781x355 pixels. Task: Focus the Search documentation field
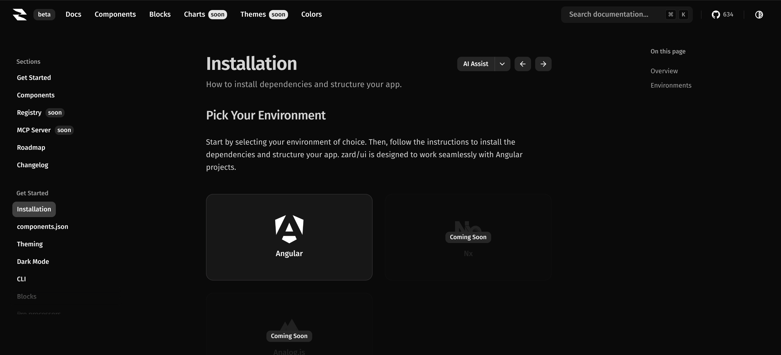(626, 14)
